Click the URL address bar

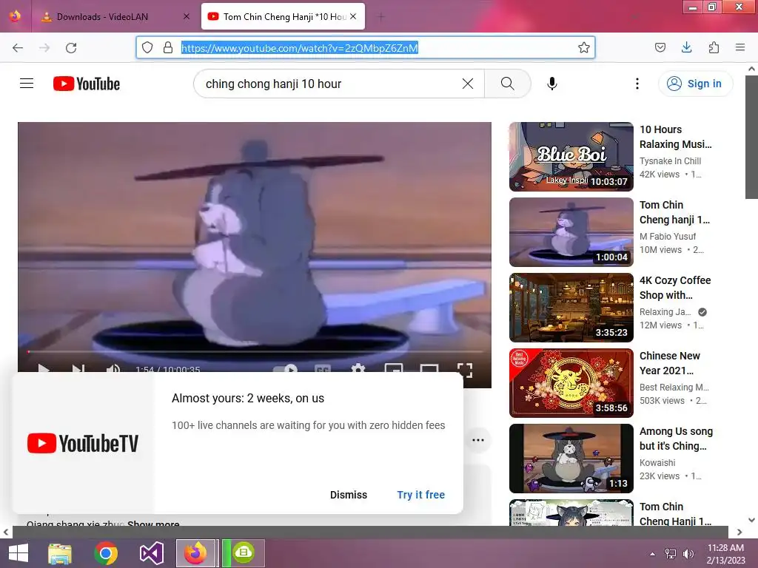point(366,47)
